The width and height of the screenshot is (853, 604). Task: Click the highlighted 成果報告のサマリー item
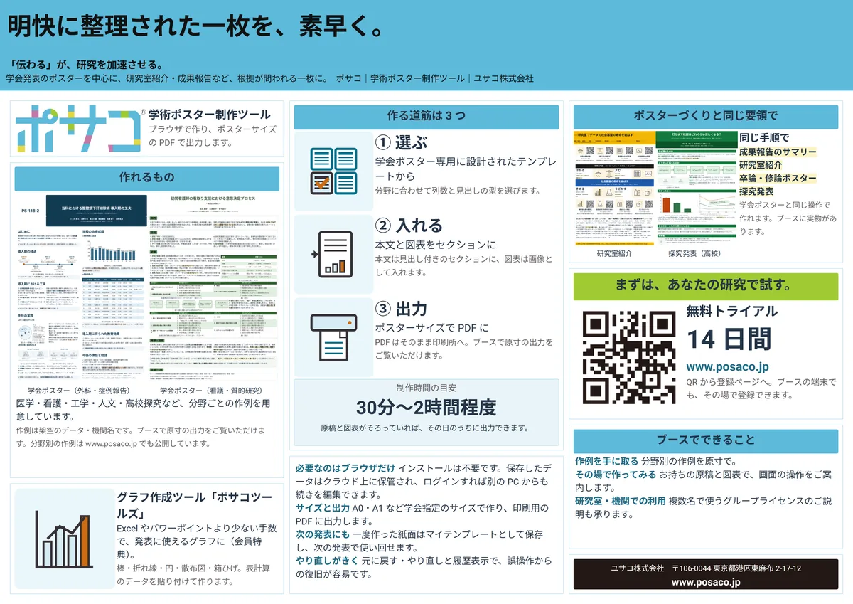(x=778, y=152)
